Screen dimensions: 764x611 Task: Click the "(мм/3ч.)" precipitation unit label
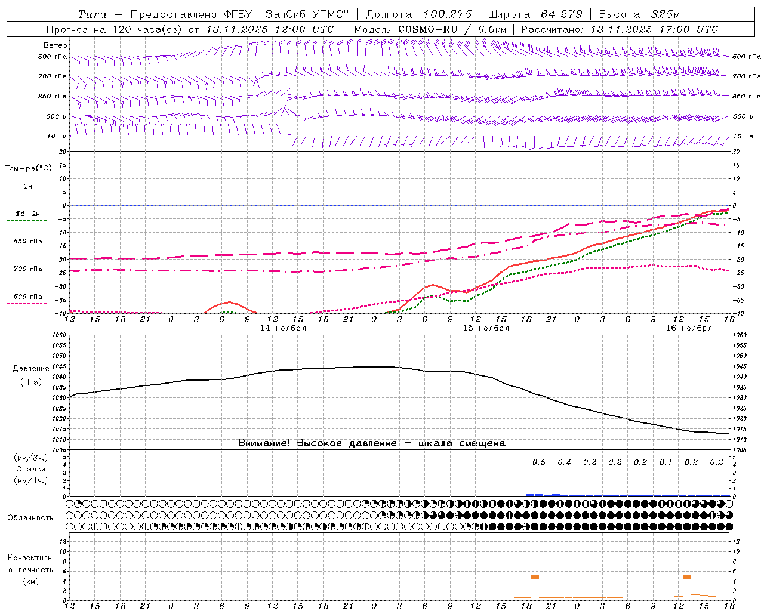(30, 458)
